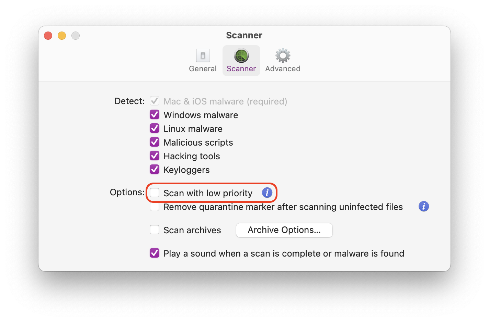Switch to the Advanced tab label
The height and width of the screenshot is (322, 489).
tap(283, 69)
